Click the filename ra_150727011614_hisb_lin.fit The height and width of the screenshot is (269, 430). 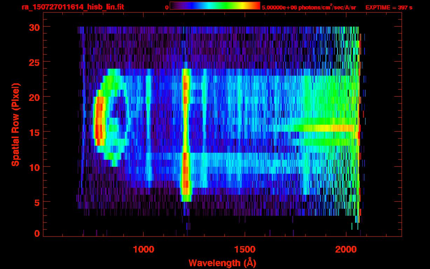(x=72, y=7)
